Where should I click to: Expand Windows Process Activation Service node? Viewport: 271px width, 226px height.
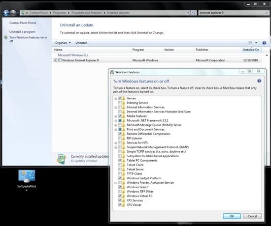point(116,183)
